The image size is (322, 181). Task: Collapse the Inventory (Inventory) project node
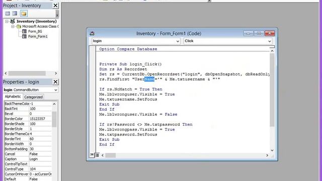pos(7,21)
